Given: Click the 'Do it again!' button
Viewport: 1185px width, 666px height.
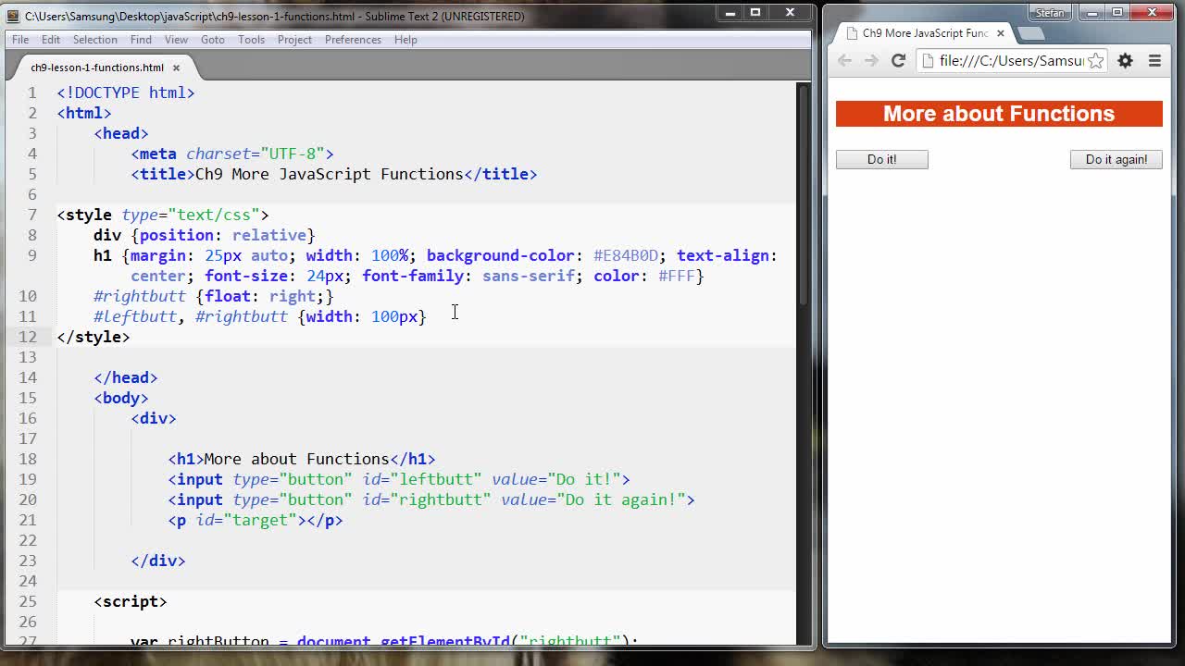Looking at the screenshot, I should point(1116,159).
